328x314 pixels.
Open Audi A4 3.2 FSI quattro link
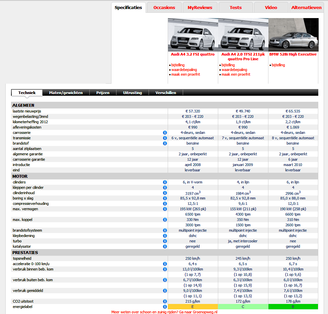tap(193, 54)
